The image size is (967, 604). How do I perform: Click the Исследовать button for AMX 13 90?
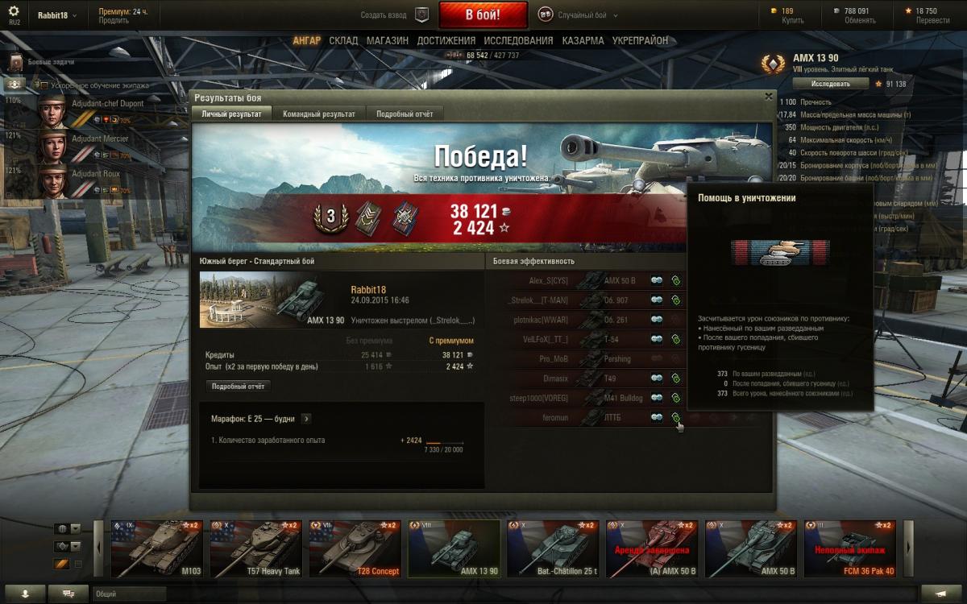pos(831,84)
